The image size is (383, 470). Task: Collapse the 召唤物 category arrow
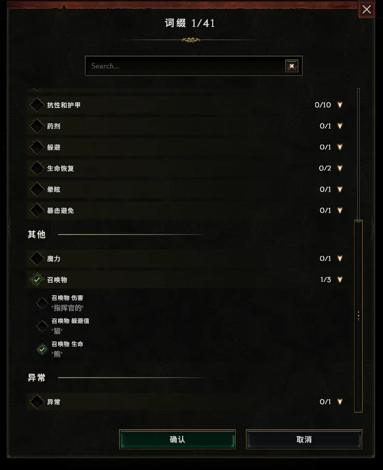pos(340,279)
